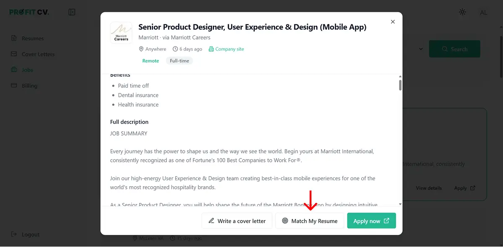Open the Company site link
Viewport: 503px width, 247px height.
pyautogui.click(x=226, y=49)
